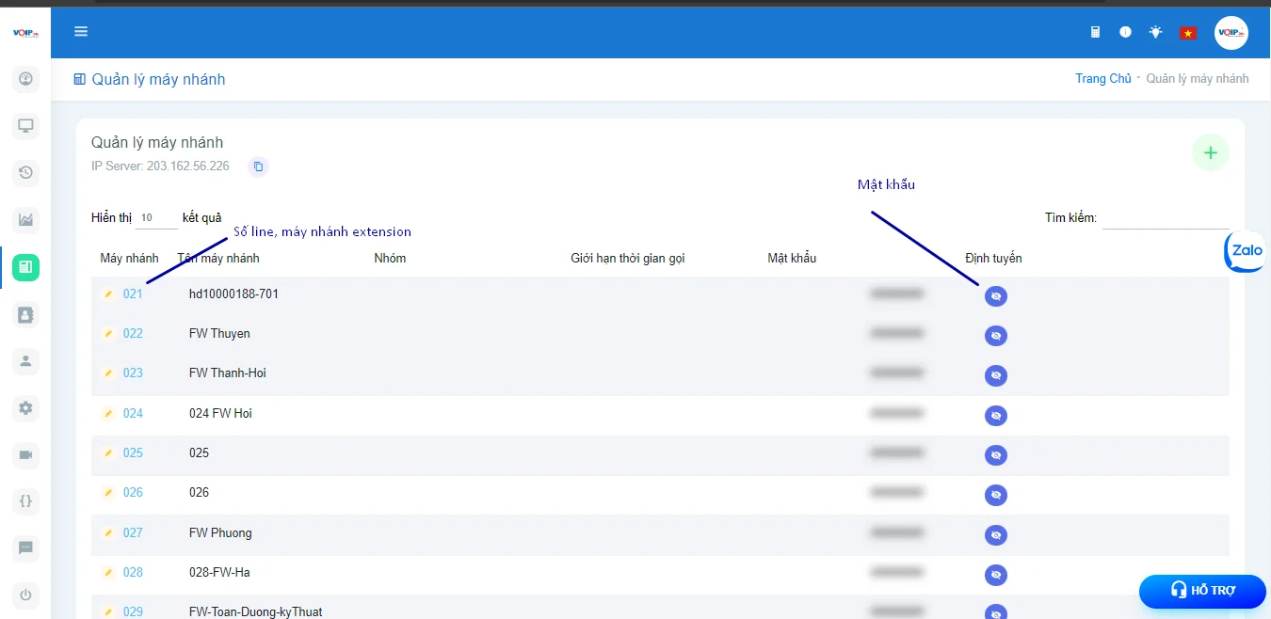Toggle the lightbulb theme icon

click(x=1155, y=32)
